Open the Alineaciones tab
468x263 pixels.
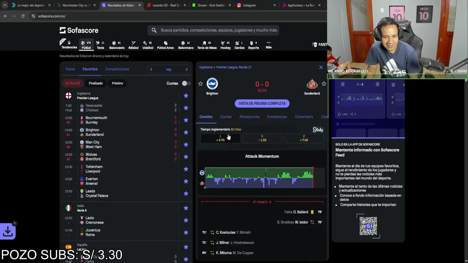tap(249, 117)
